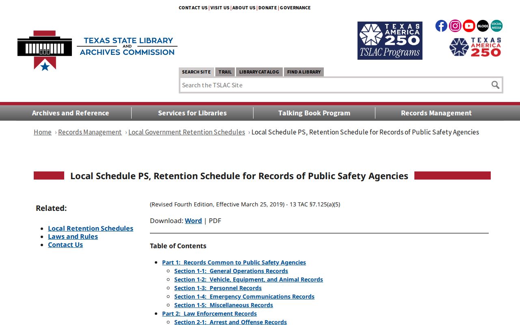520x325 pixels.
Task: Click the Donate top link
Action: click(268, 8)
